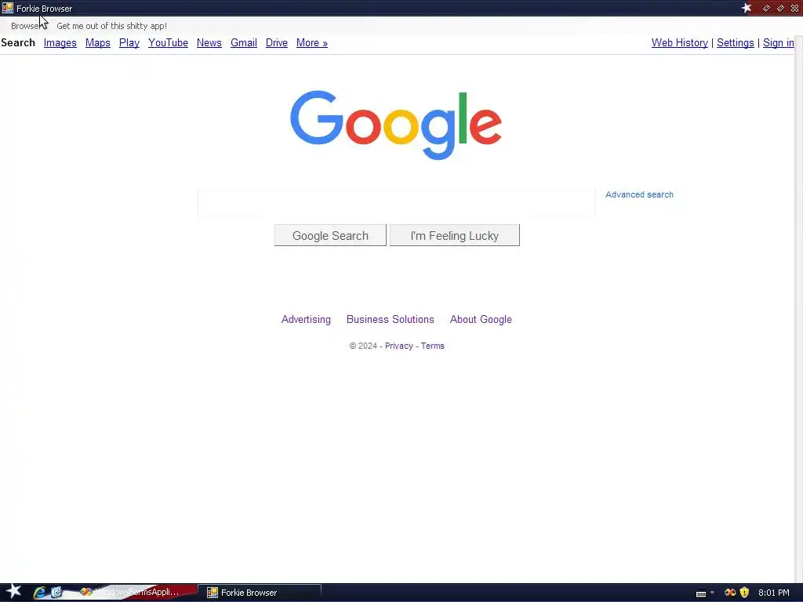Screen dimensions: 803x602
Task: Open the Drive link
Action: coord(277,43)
